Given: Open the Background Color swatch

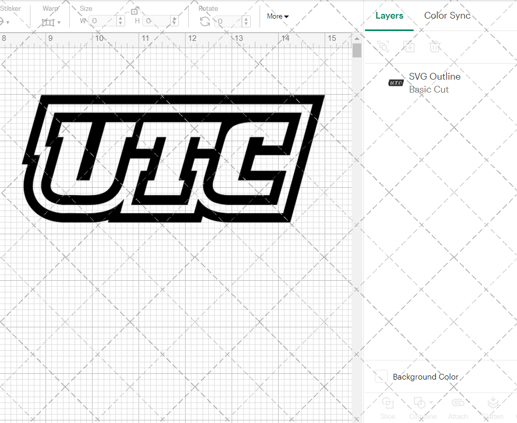Looking at the screenshot, I should coord(381,376).
